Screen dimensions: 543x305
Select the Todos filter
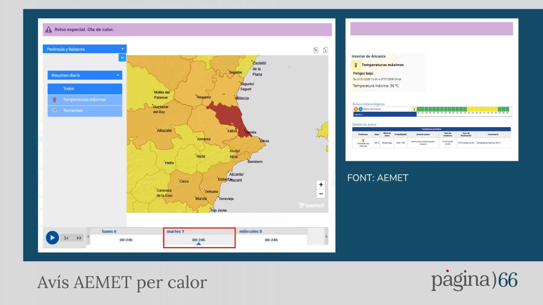click(x=85, y=89)
